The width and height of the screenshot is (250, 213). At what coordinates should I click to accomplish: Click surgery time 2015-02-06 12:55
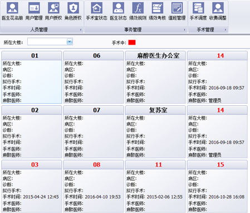[165, 197]
